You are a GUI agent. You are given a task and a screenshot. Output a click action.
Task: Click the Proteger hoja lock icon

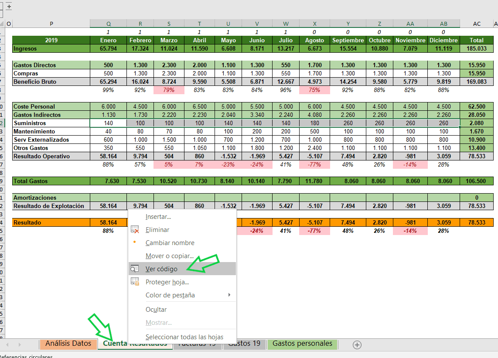(135, 282)
